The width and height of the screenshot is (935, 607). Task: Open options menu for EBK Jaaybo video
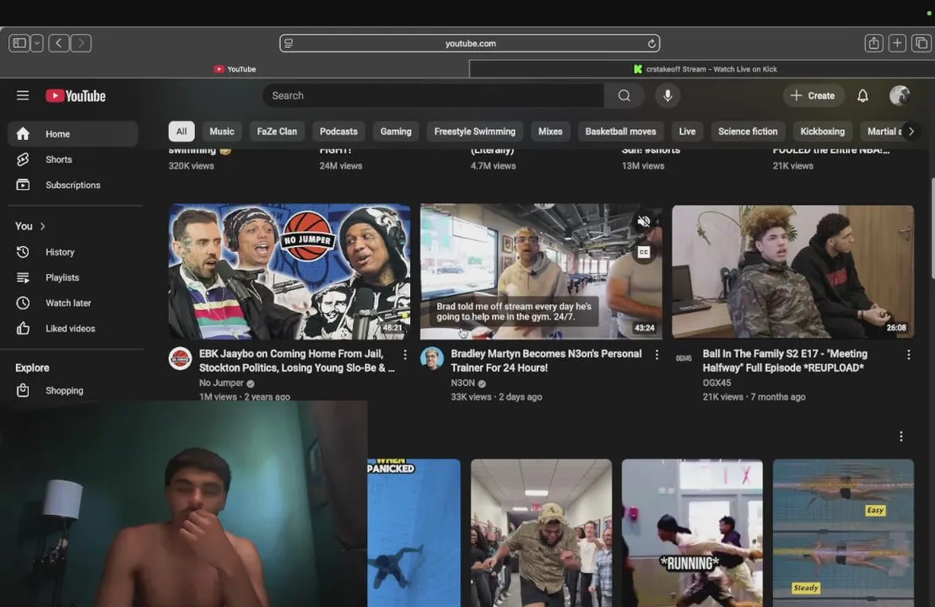[x=405, y=355]
